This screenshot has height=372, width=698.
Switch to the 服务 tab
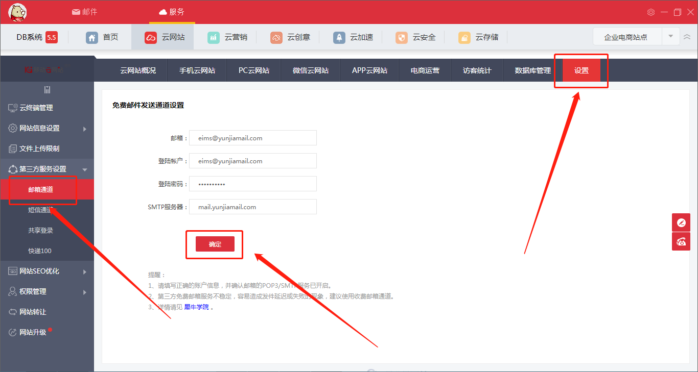click(172, 12)
